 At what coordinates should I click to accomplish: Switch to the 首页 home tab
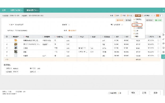[4, 10]
